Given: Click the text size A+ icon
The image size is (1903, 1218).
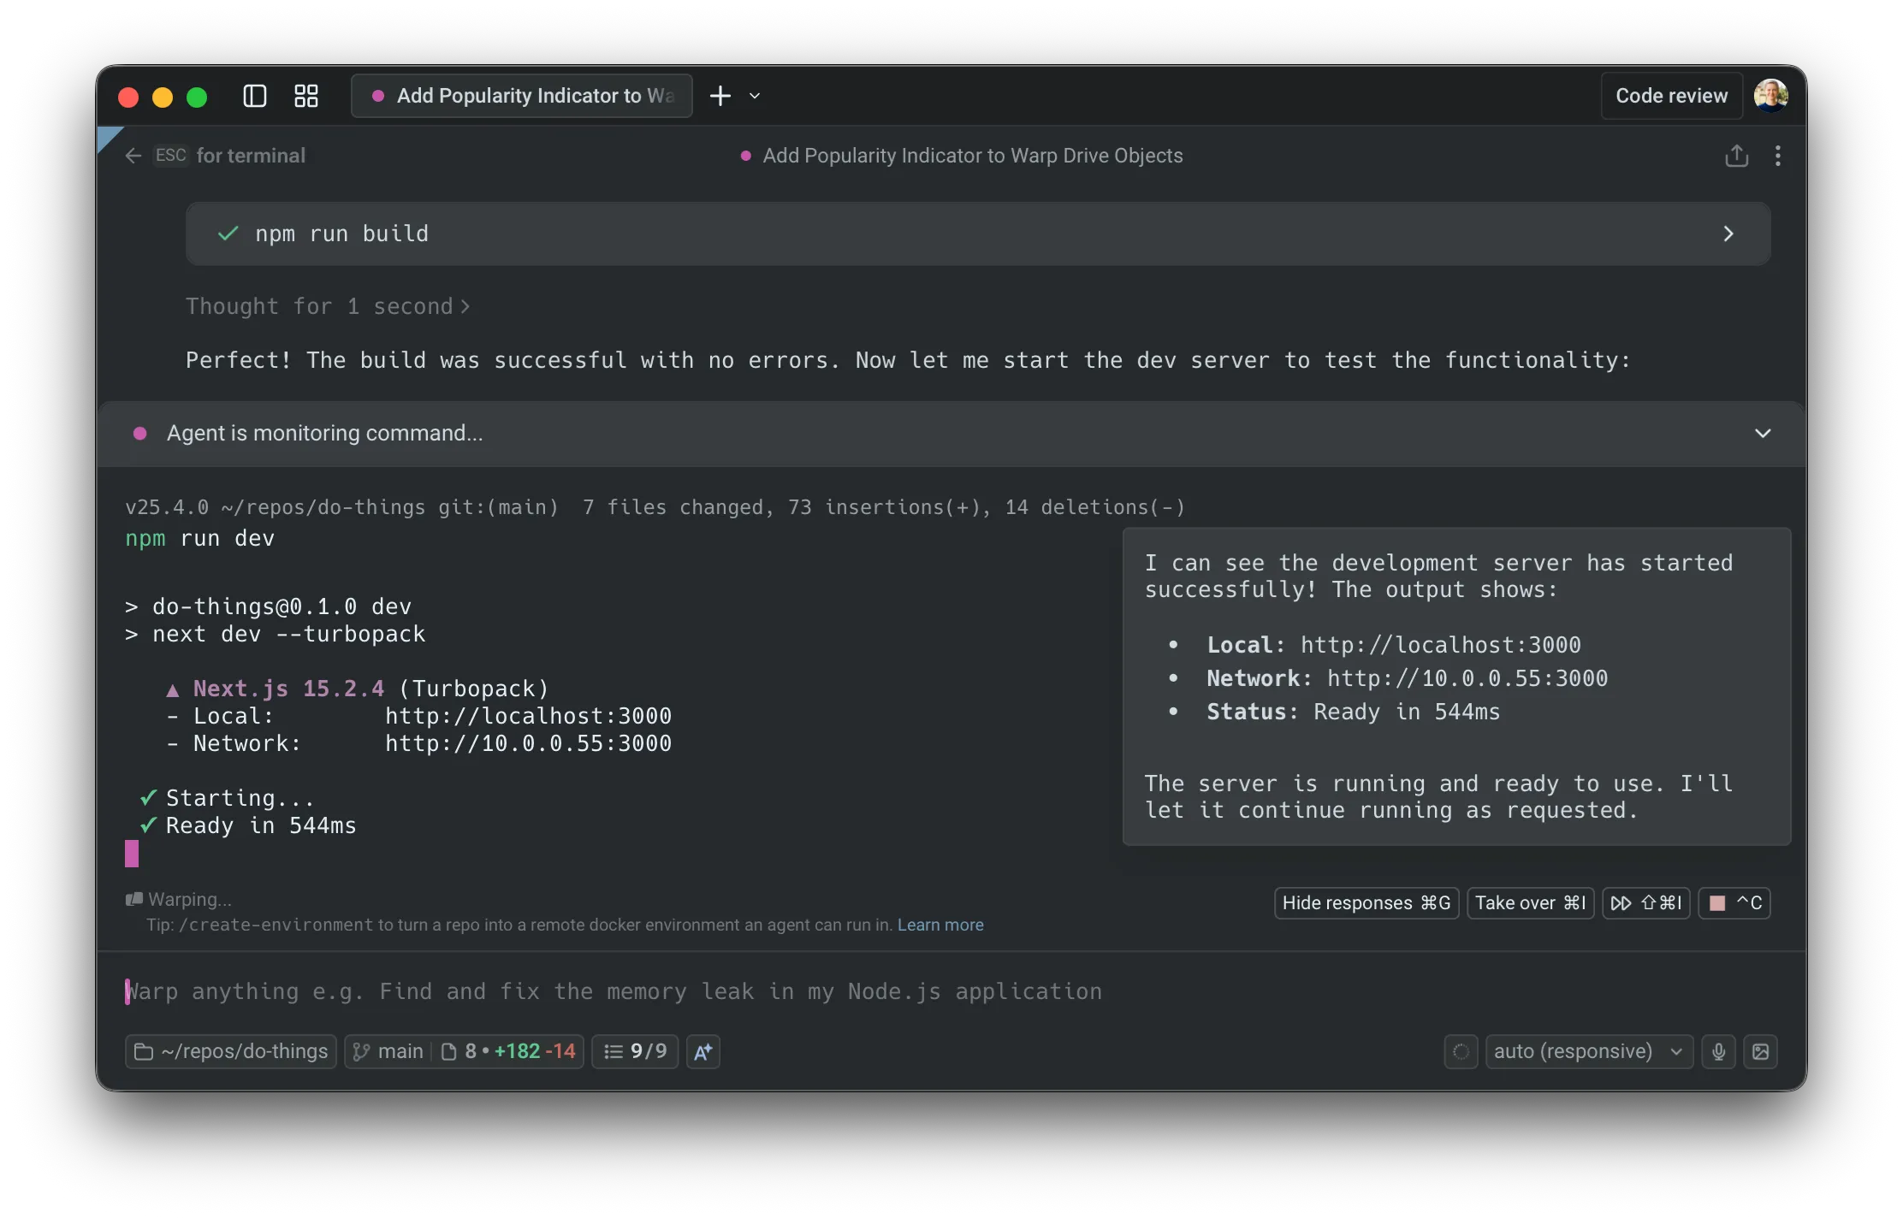Looking at the screenshot, I should click(x=702, y=1051).
